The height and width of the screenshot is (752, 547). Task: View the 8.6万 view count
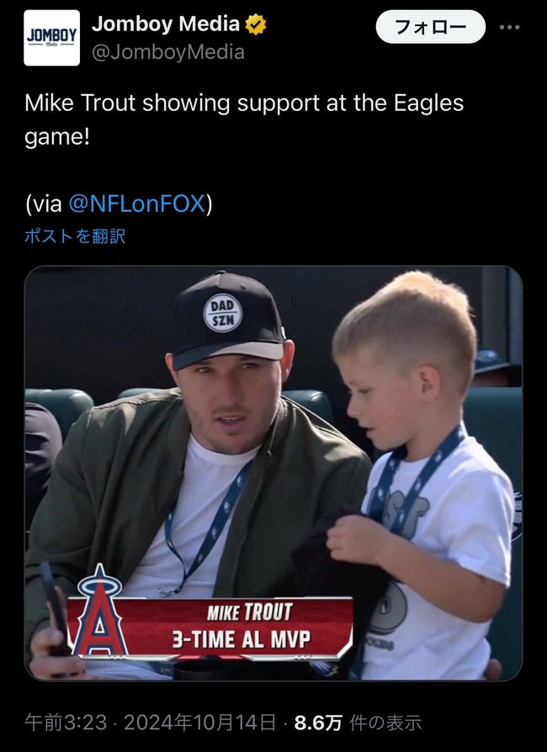tap(318, 723)
